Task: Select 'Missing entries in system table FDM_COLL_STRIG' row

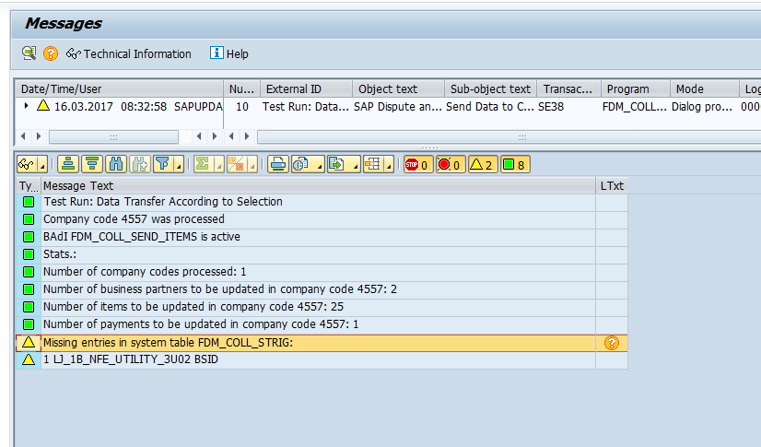Action: click(319, 343)
